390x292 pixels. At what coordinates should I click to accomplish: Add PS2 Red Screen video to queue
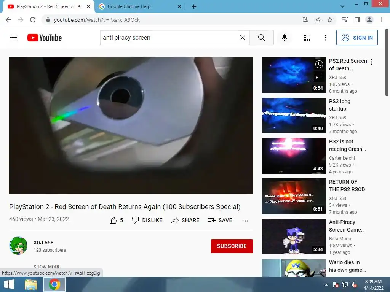[x=319, y=77]
